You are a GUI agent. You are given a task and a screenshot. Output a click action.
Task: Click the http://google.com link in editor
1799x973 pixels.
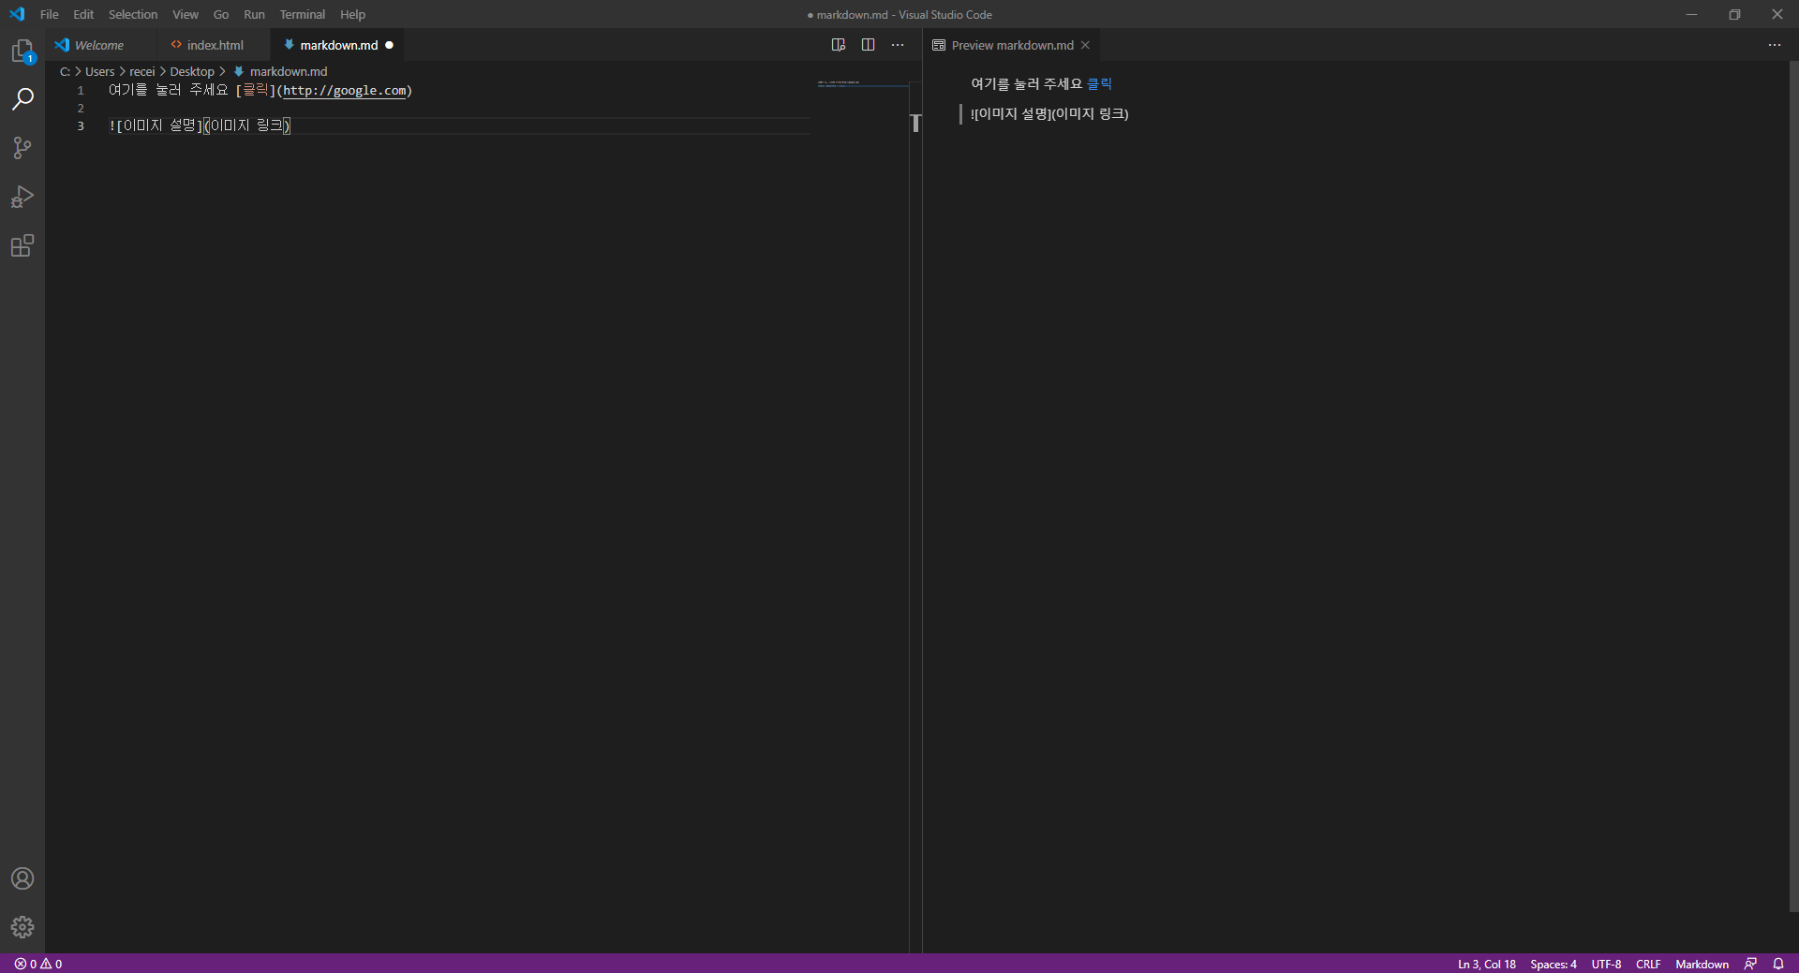pyautogui.click(x=345, y=91)
